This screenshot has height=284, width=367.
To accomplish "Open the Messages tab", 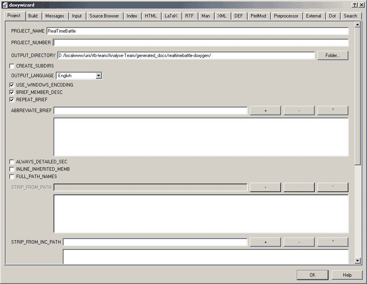I will 55,16.
